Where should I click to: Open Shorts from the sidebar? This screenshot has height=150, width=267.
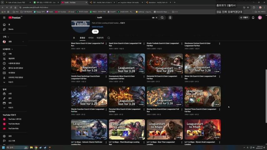[x=11, y=29]
